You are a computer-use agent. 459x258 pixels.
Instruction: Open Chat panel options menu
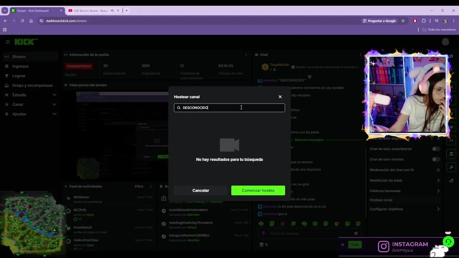(360, 55)
